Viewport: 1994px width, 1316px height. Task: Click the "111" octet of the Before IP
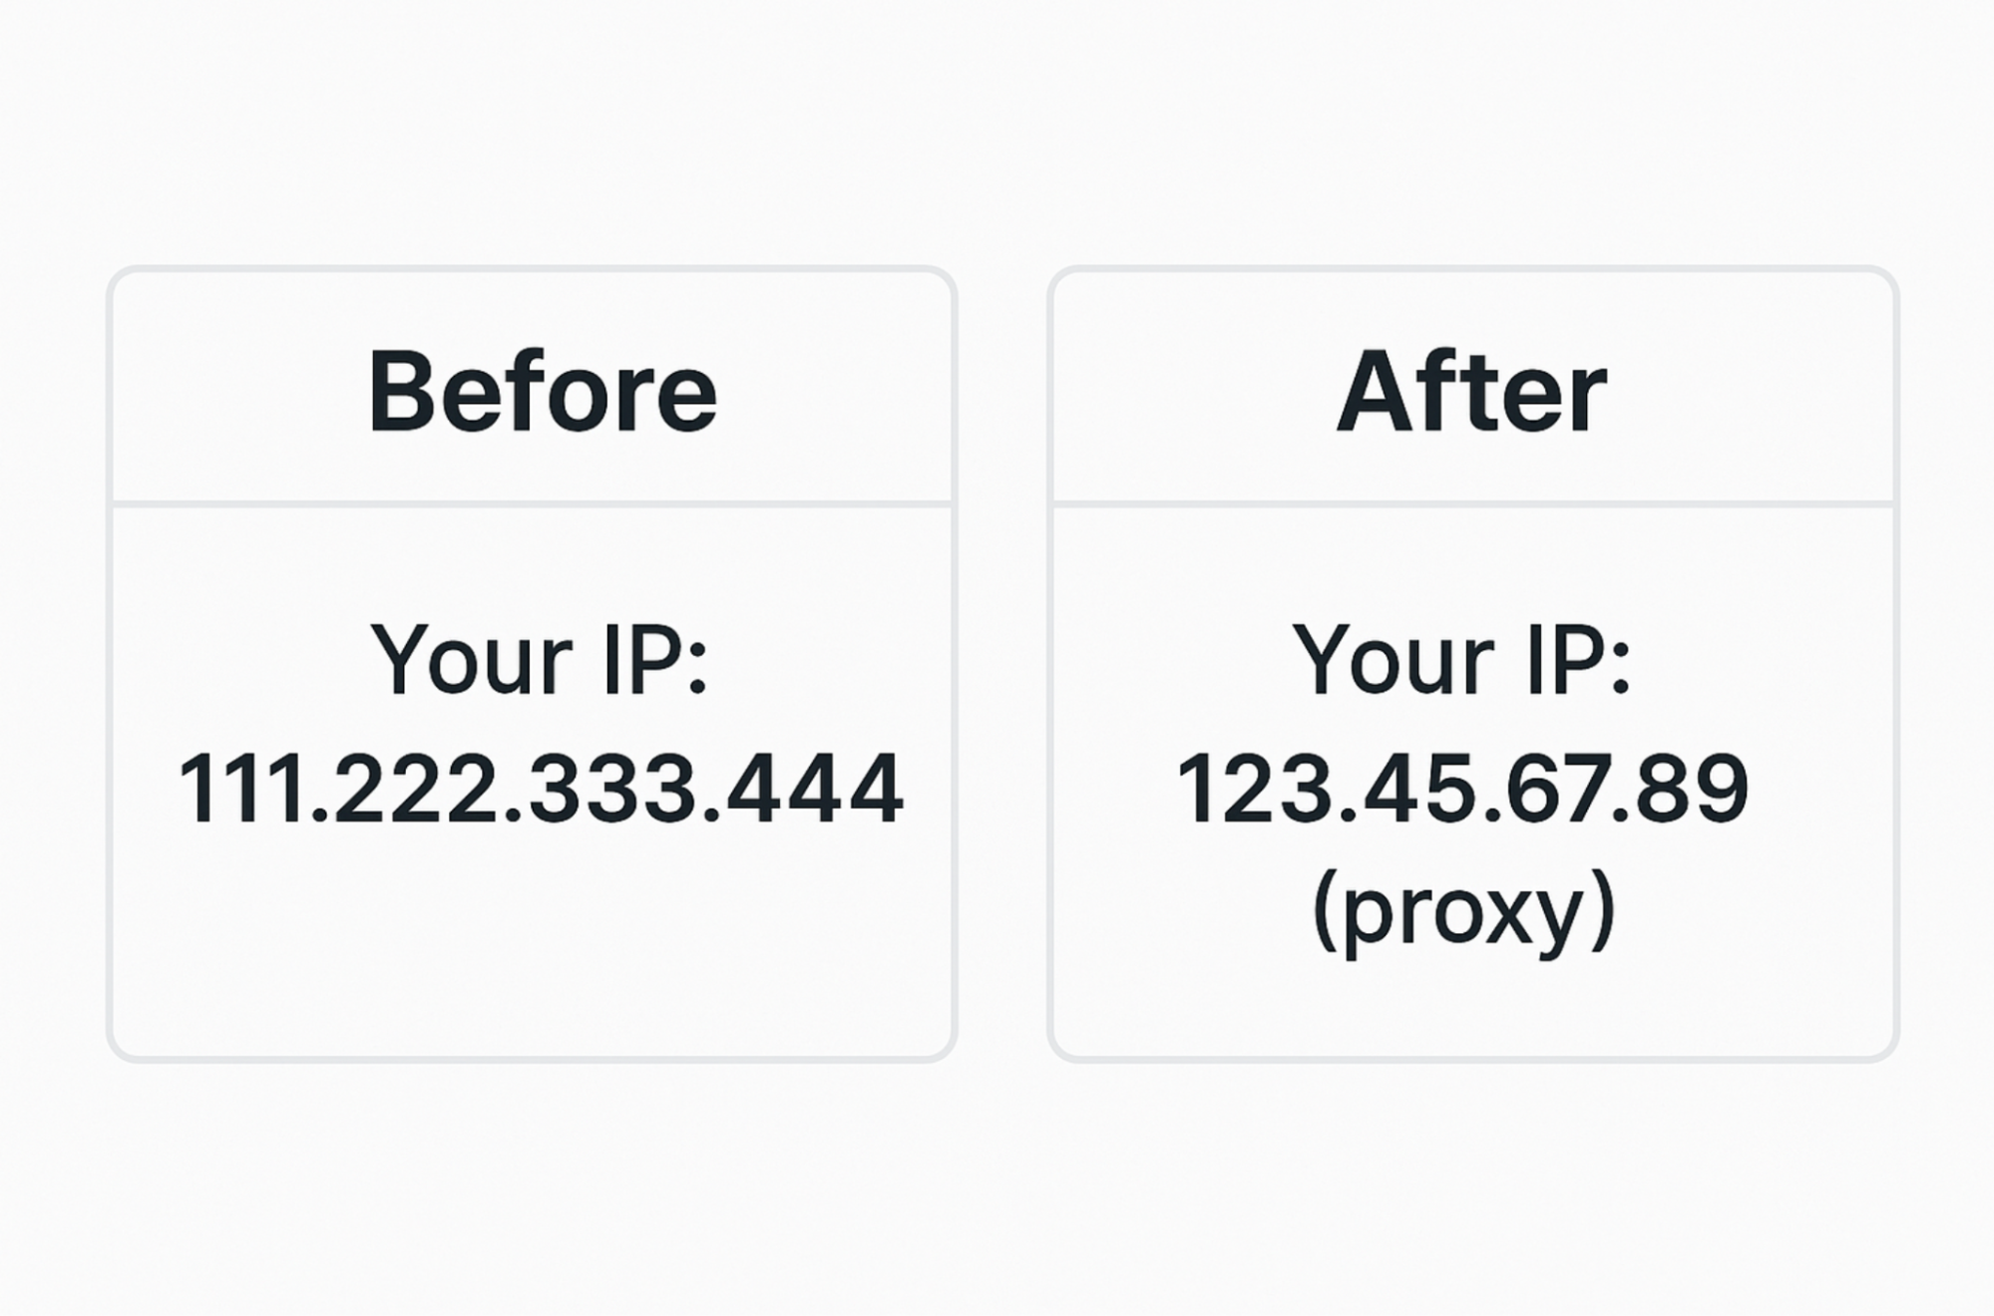pyautogui.click(x=241, y=790)
